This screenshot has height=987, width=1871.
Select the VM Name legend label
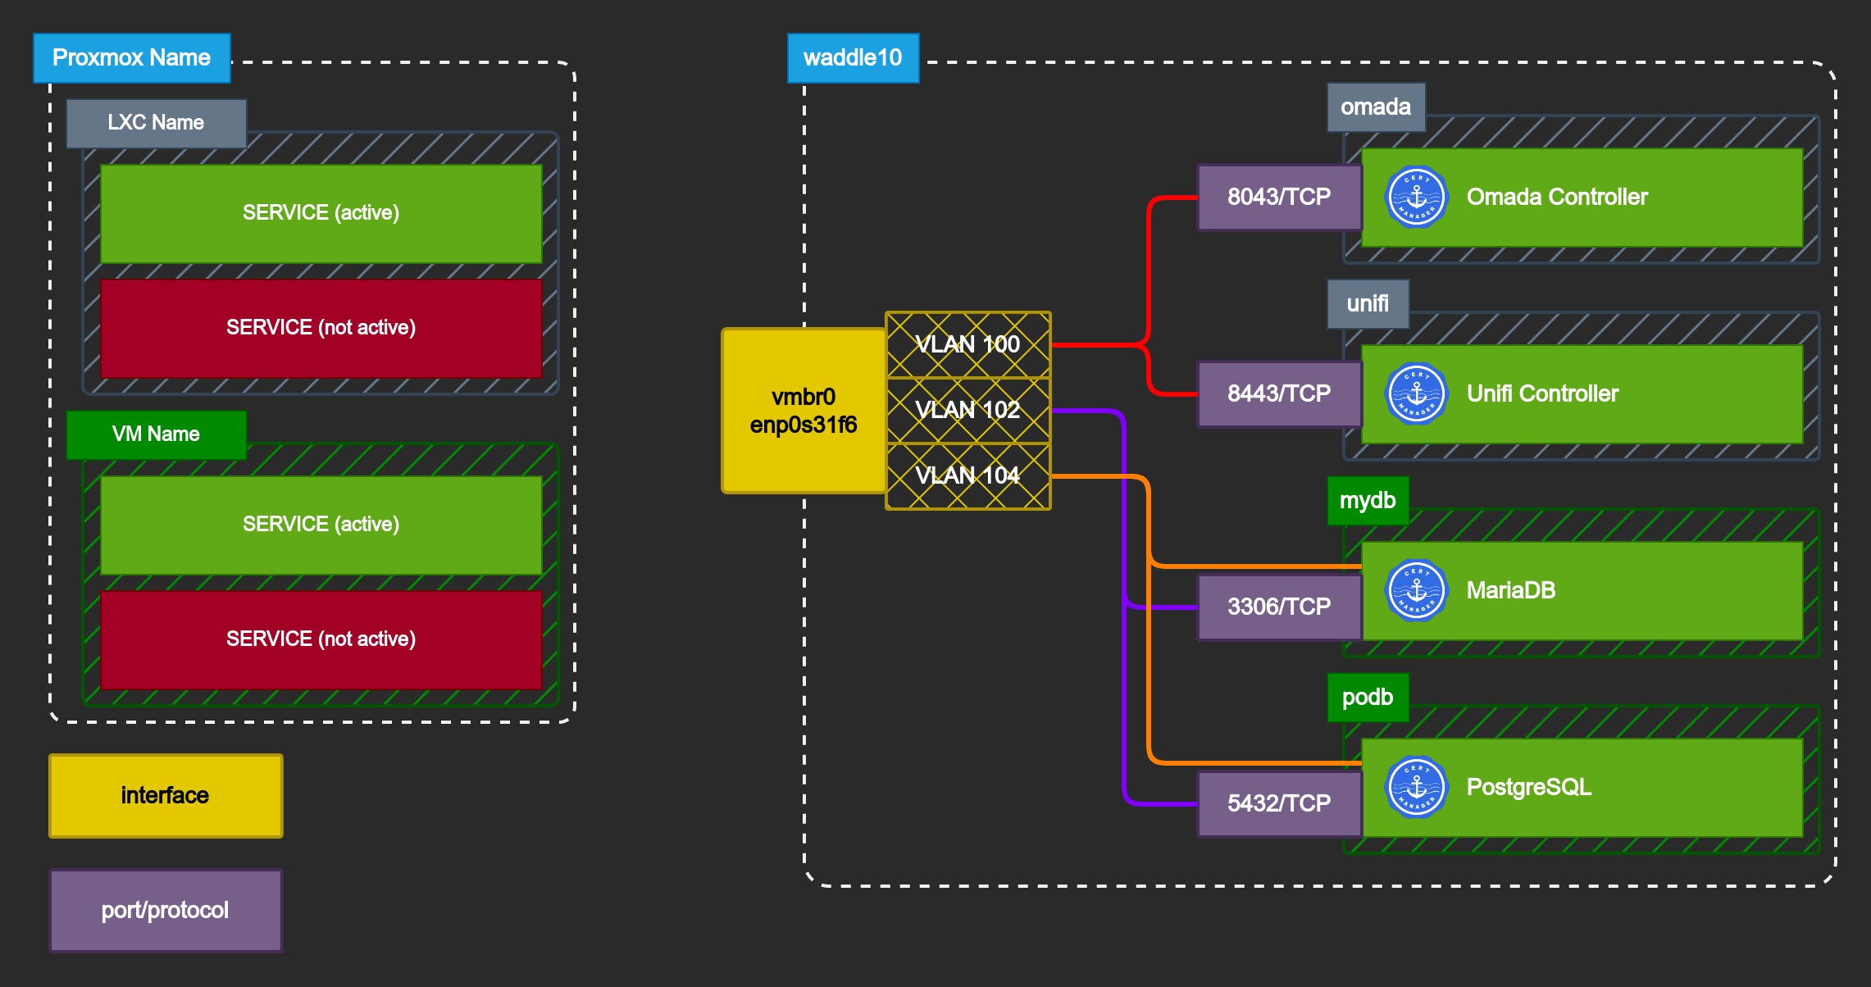point(157,434)
